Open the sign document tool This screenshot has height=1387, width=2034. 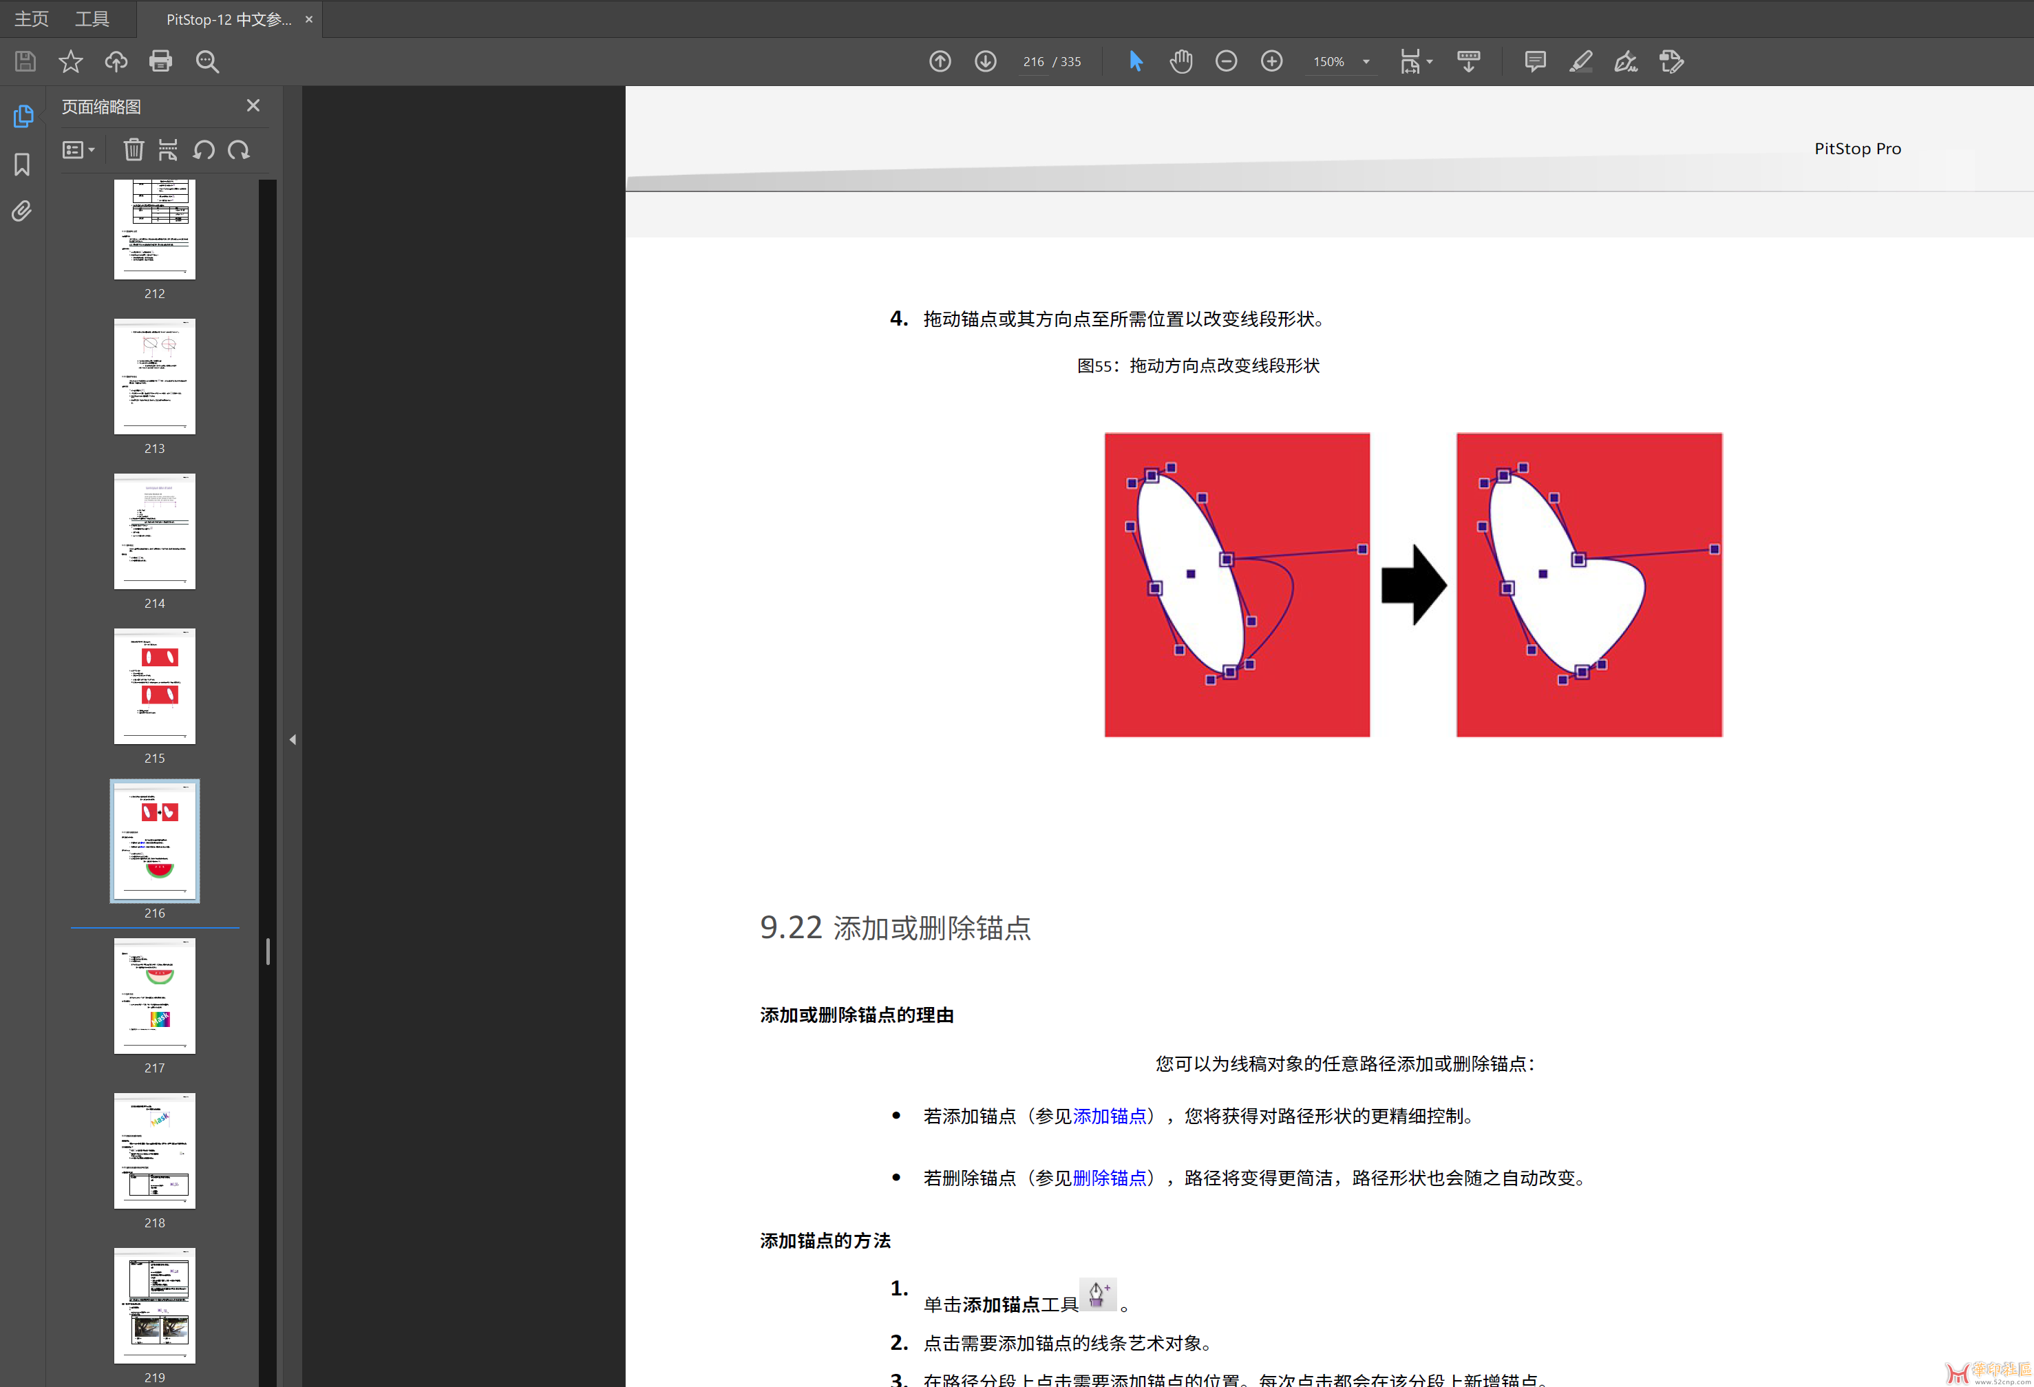pos(1626,61)
